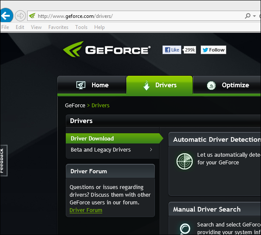Open the Optimize tab
Image resolution: width=261 pixels, height=235 pixels.
[227, 85]
